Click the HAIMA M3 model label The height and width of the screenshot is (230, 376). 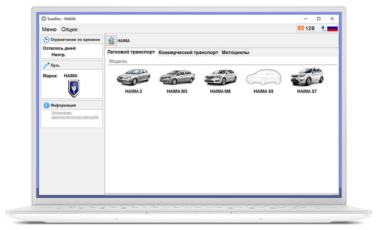pos(177,91)
